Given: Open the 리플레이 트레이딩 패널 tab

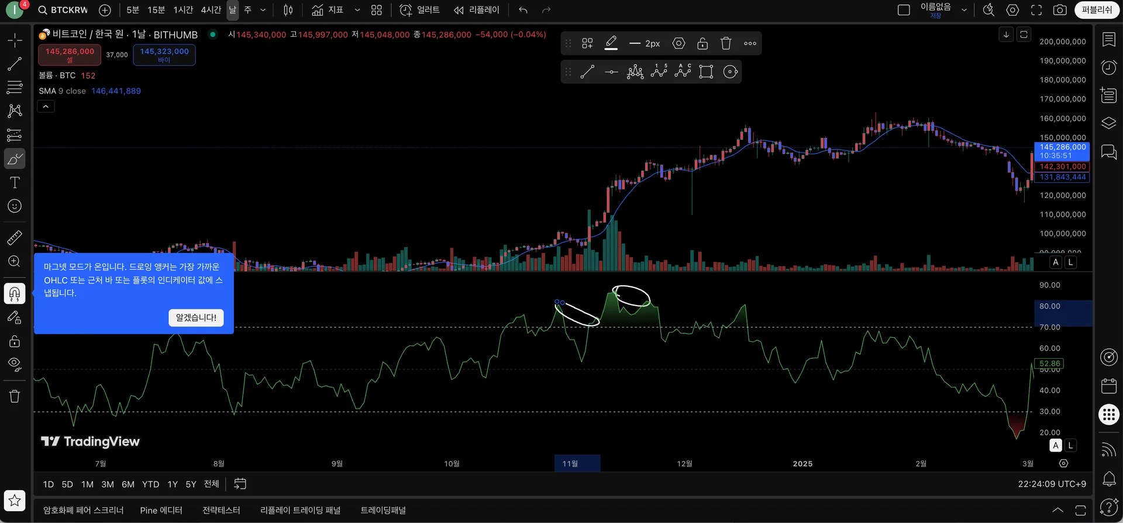Looking at the screenshot, I should tap(300, 510).
